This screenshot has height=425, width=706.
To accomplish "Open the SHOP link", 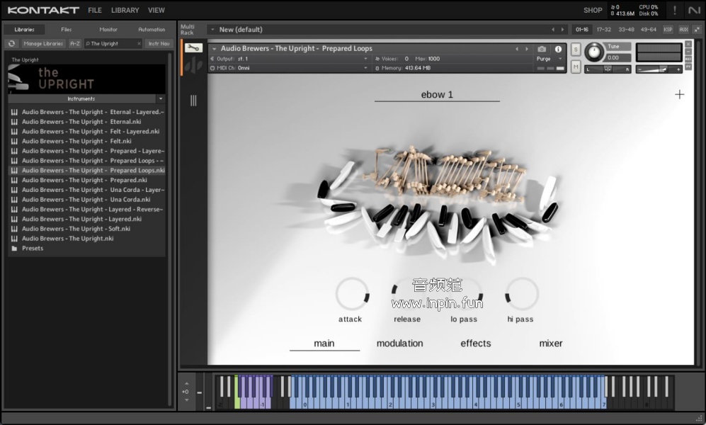I will 593,11.
